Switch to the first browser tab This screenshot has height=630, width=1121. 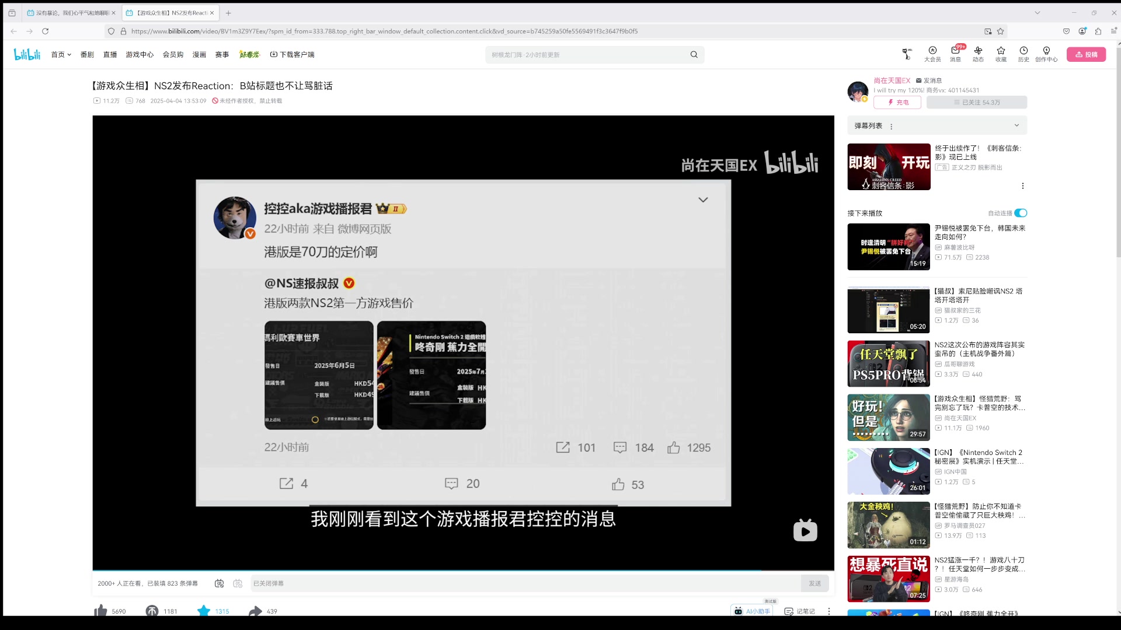pyautogui.click(x=71, y=12)
